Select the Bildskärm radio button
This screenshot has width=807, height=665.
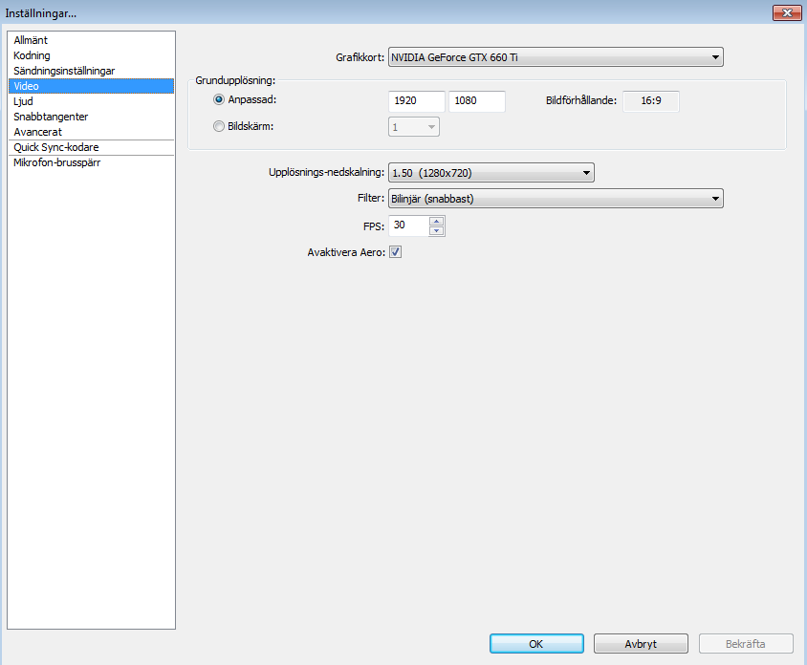[219, 126]
